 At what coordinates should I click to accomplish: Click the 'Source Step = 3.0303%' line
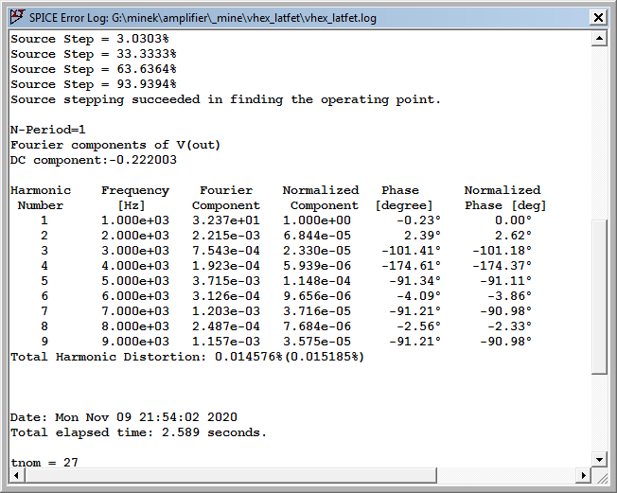point(90,39)
